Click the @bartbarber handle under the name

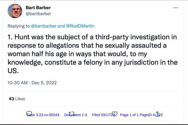tap(38, 14)
